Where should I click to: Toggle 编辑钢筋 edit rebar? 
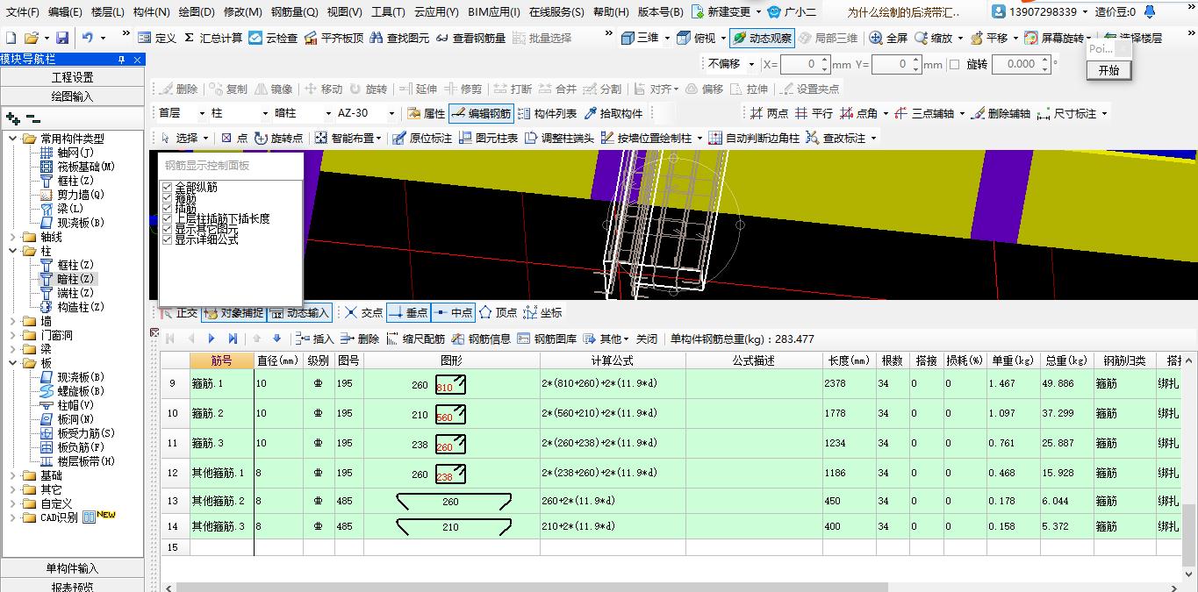tap(481, 114)
